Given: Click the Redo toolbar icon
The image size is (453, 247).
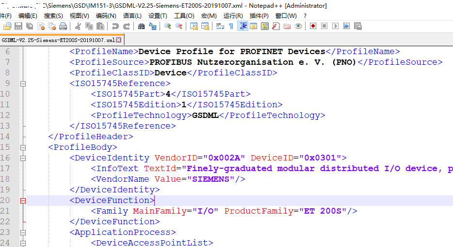Looking at the screenshot, I should [x=127, y=27].
